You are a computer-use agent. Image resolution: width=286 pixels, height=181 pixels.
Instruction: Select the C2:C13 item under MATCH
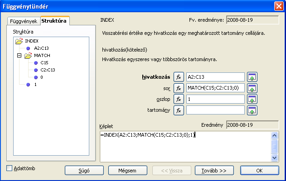click(x=48, y=70)
